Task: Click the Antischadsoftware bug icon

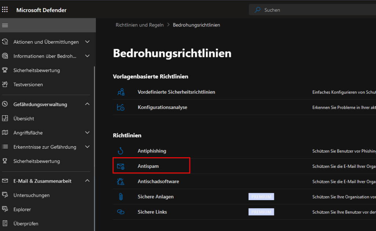Action: point(120,181)
